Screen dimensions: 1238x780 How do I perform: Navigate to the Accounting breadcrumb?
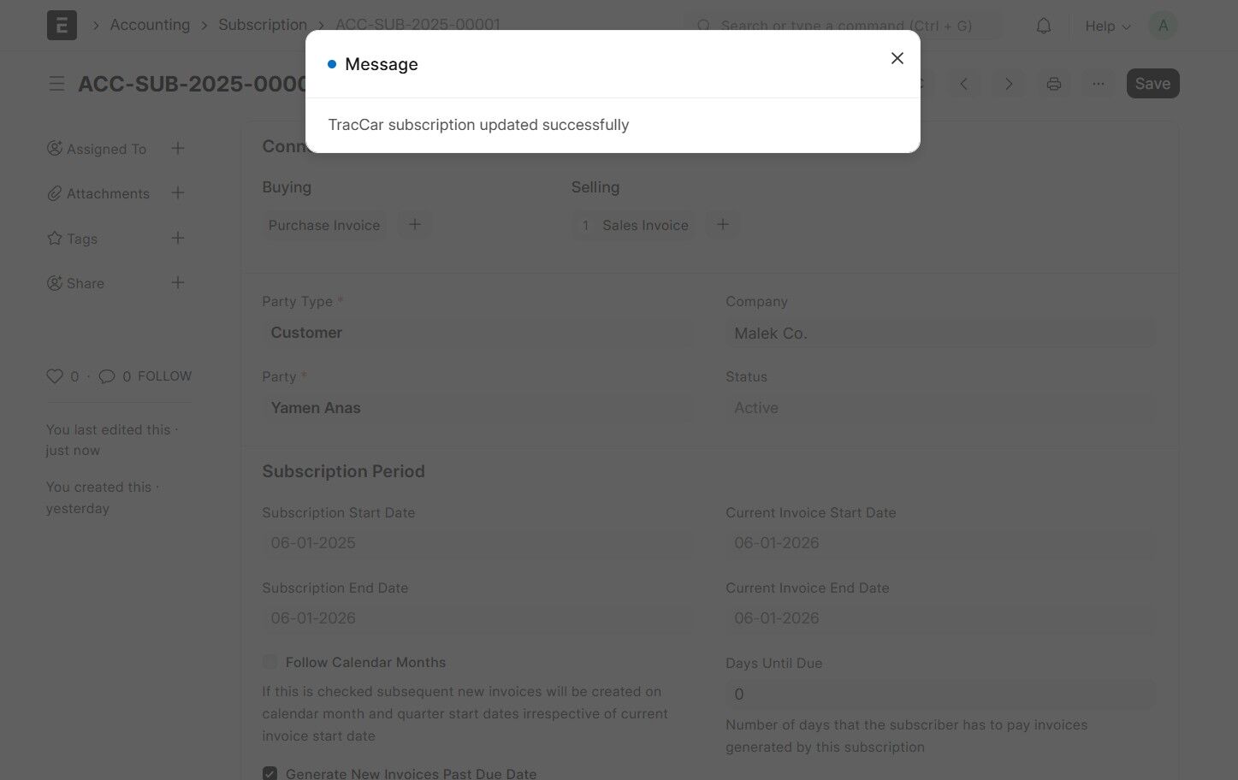(x=150, y=25)
